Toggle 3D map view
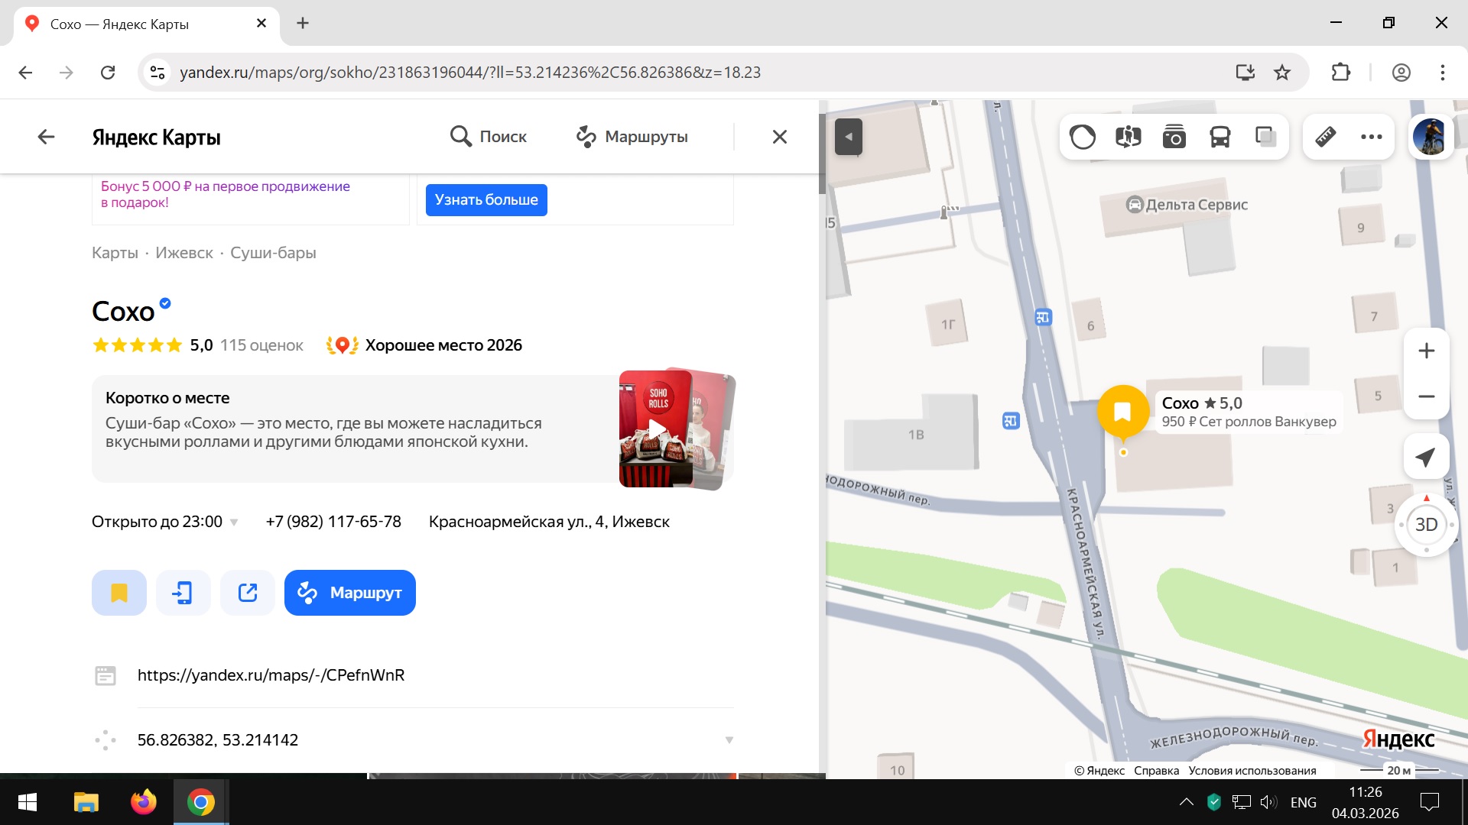The width and height of the screenshot is (1468, 825). click(1426, 525)
